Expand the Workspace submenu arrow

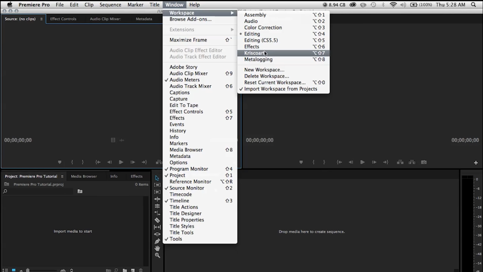coord(232,13)
